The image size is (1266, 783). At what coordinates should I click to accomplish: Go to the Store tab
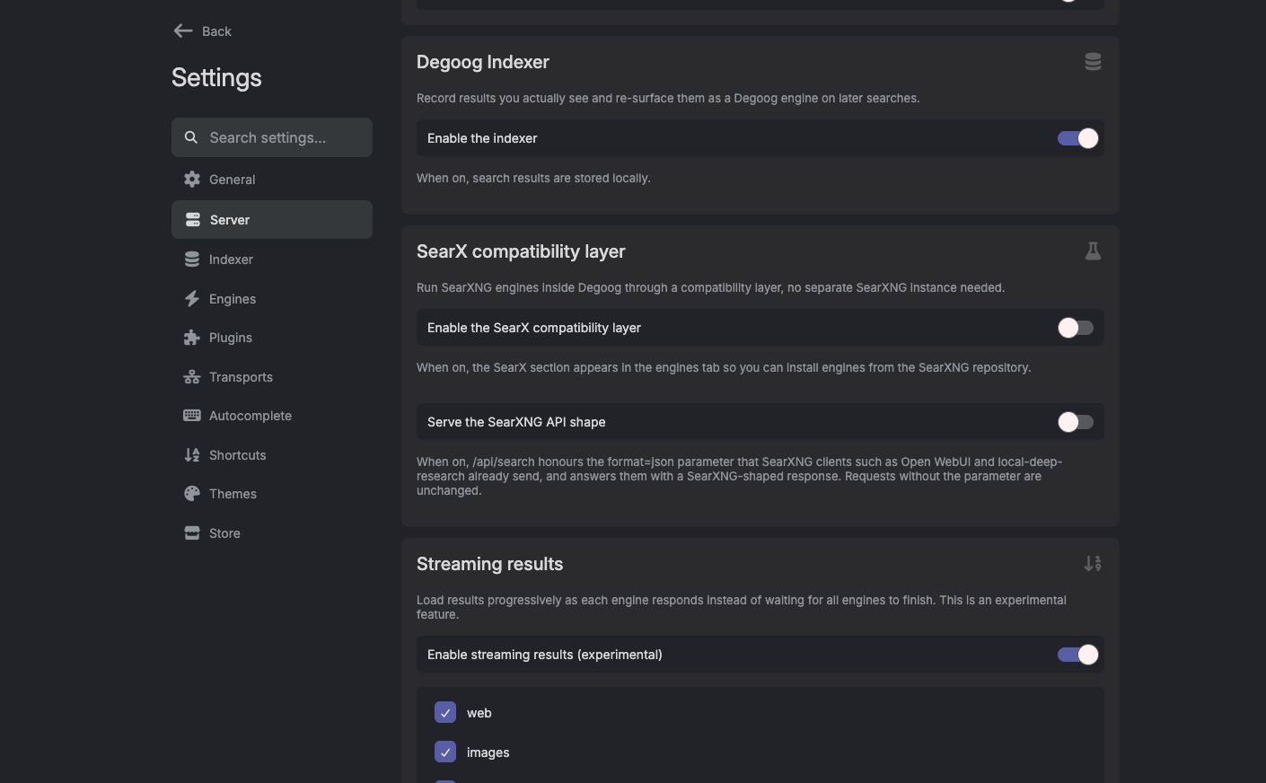[x=272, y=533]
